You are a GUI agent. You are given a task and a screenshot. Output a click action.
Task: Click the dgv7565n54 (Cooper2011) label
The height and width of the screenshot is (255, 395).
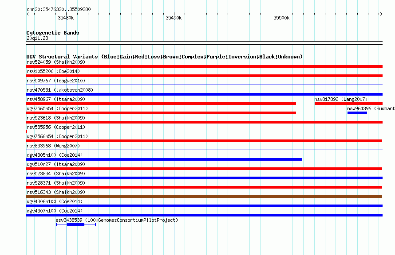tap(57, 108)
